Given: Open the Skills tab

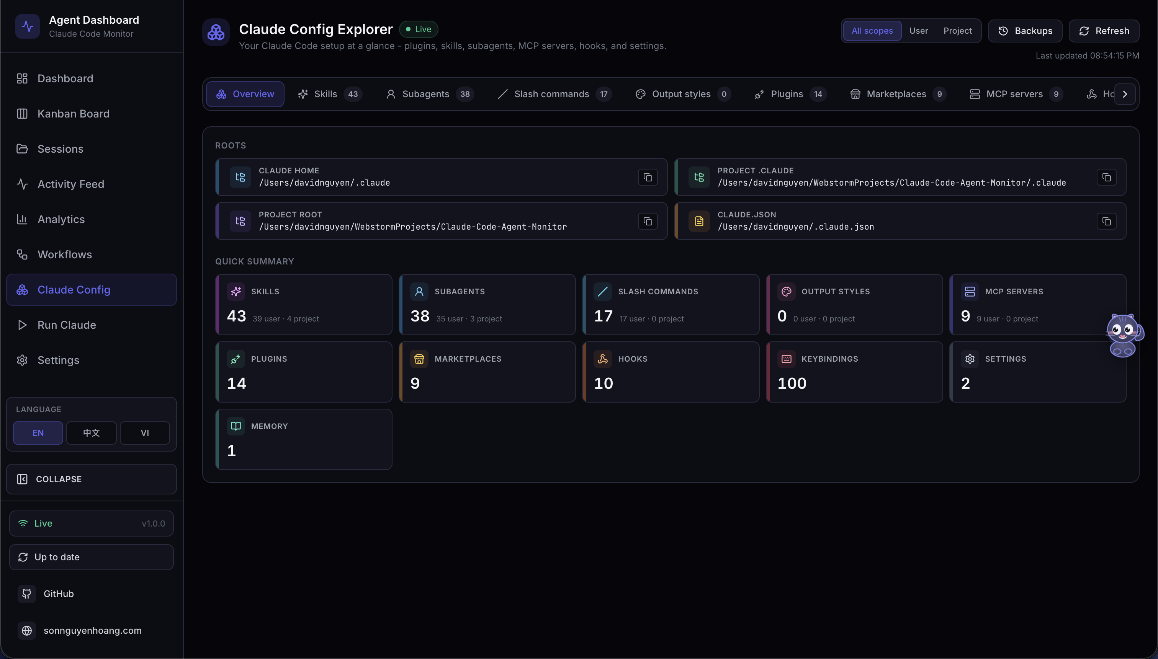Looking at the screenshot, I should pyautogui.click(x=329, y=94).
